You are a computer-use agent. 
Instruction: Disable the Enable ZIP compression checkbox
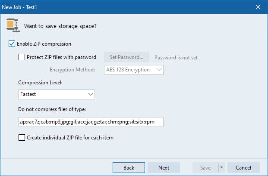point(11,44)
